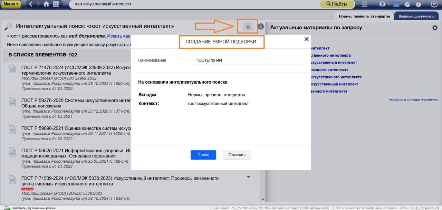The width and height of the screenshot is (442, 210).
Task: Click the two-window mode icon in status bar
Action: (7, 208)
